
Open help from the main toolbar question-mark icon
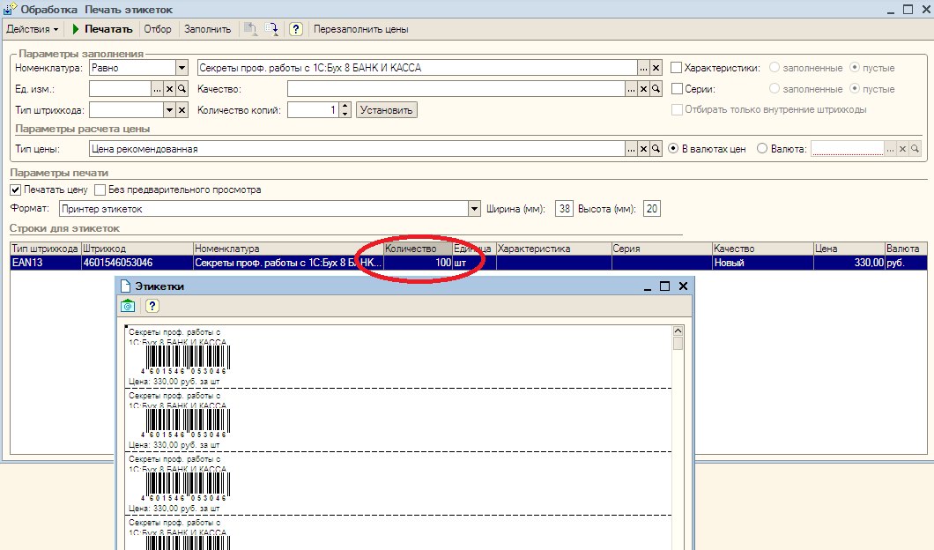pyautogui.click(x=295, y=29)
